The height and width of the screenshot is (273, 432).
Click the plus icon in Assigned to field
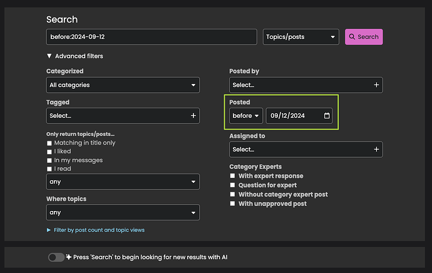click(376, 149)
